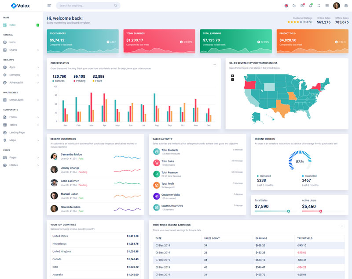352x279 pixels.
Task: Open Order Status options ellipsis button
Action: coord(215,64)
